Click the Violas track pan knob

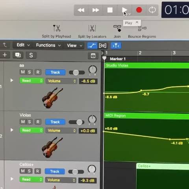point(92,119)
